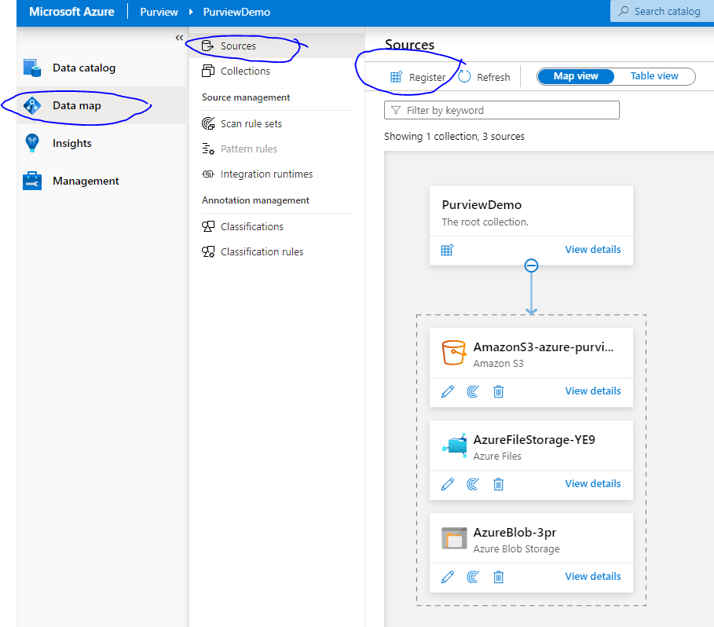Click the Register grid icon in toolbar
The width and height of the screenshot is (714, 627).
pos(396,76)
